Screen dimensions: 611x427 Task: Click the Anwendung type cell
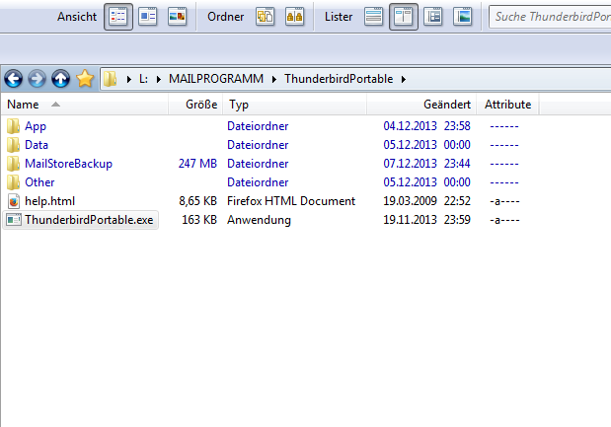pyautogui.click(x=259, y=220)
